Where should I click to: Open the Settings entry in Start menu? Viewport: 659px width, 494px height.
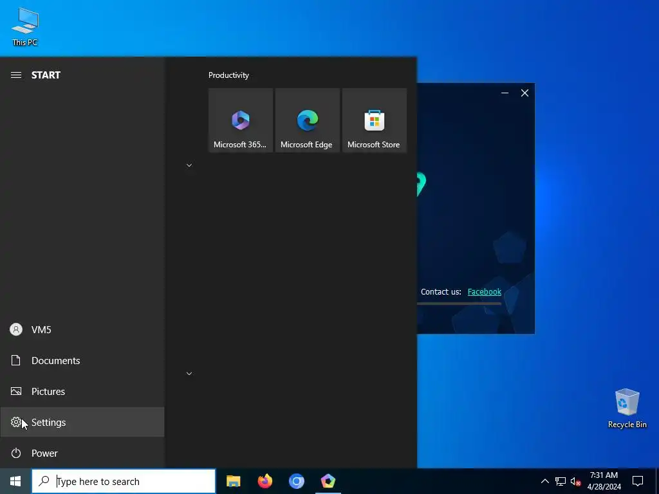[82, 422]
